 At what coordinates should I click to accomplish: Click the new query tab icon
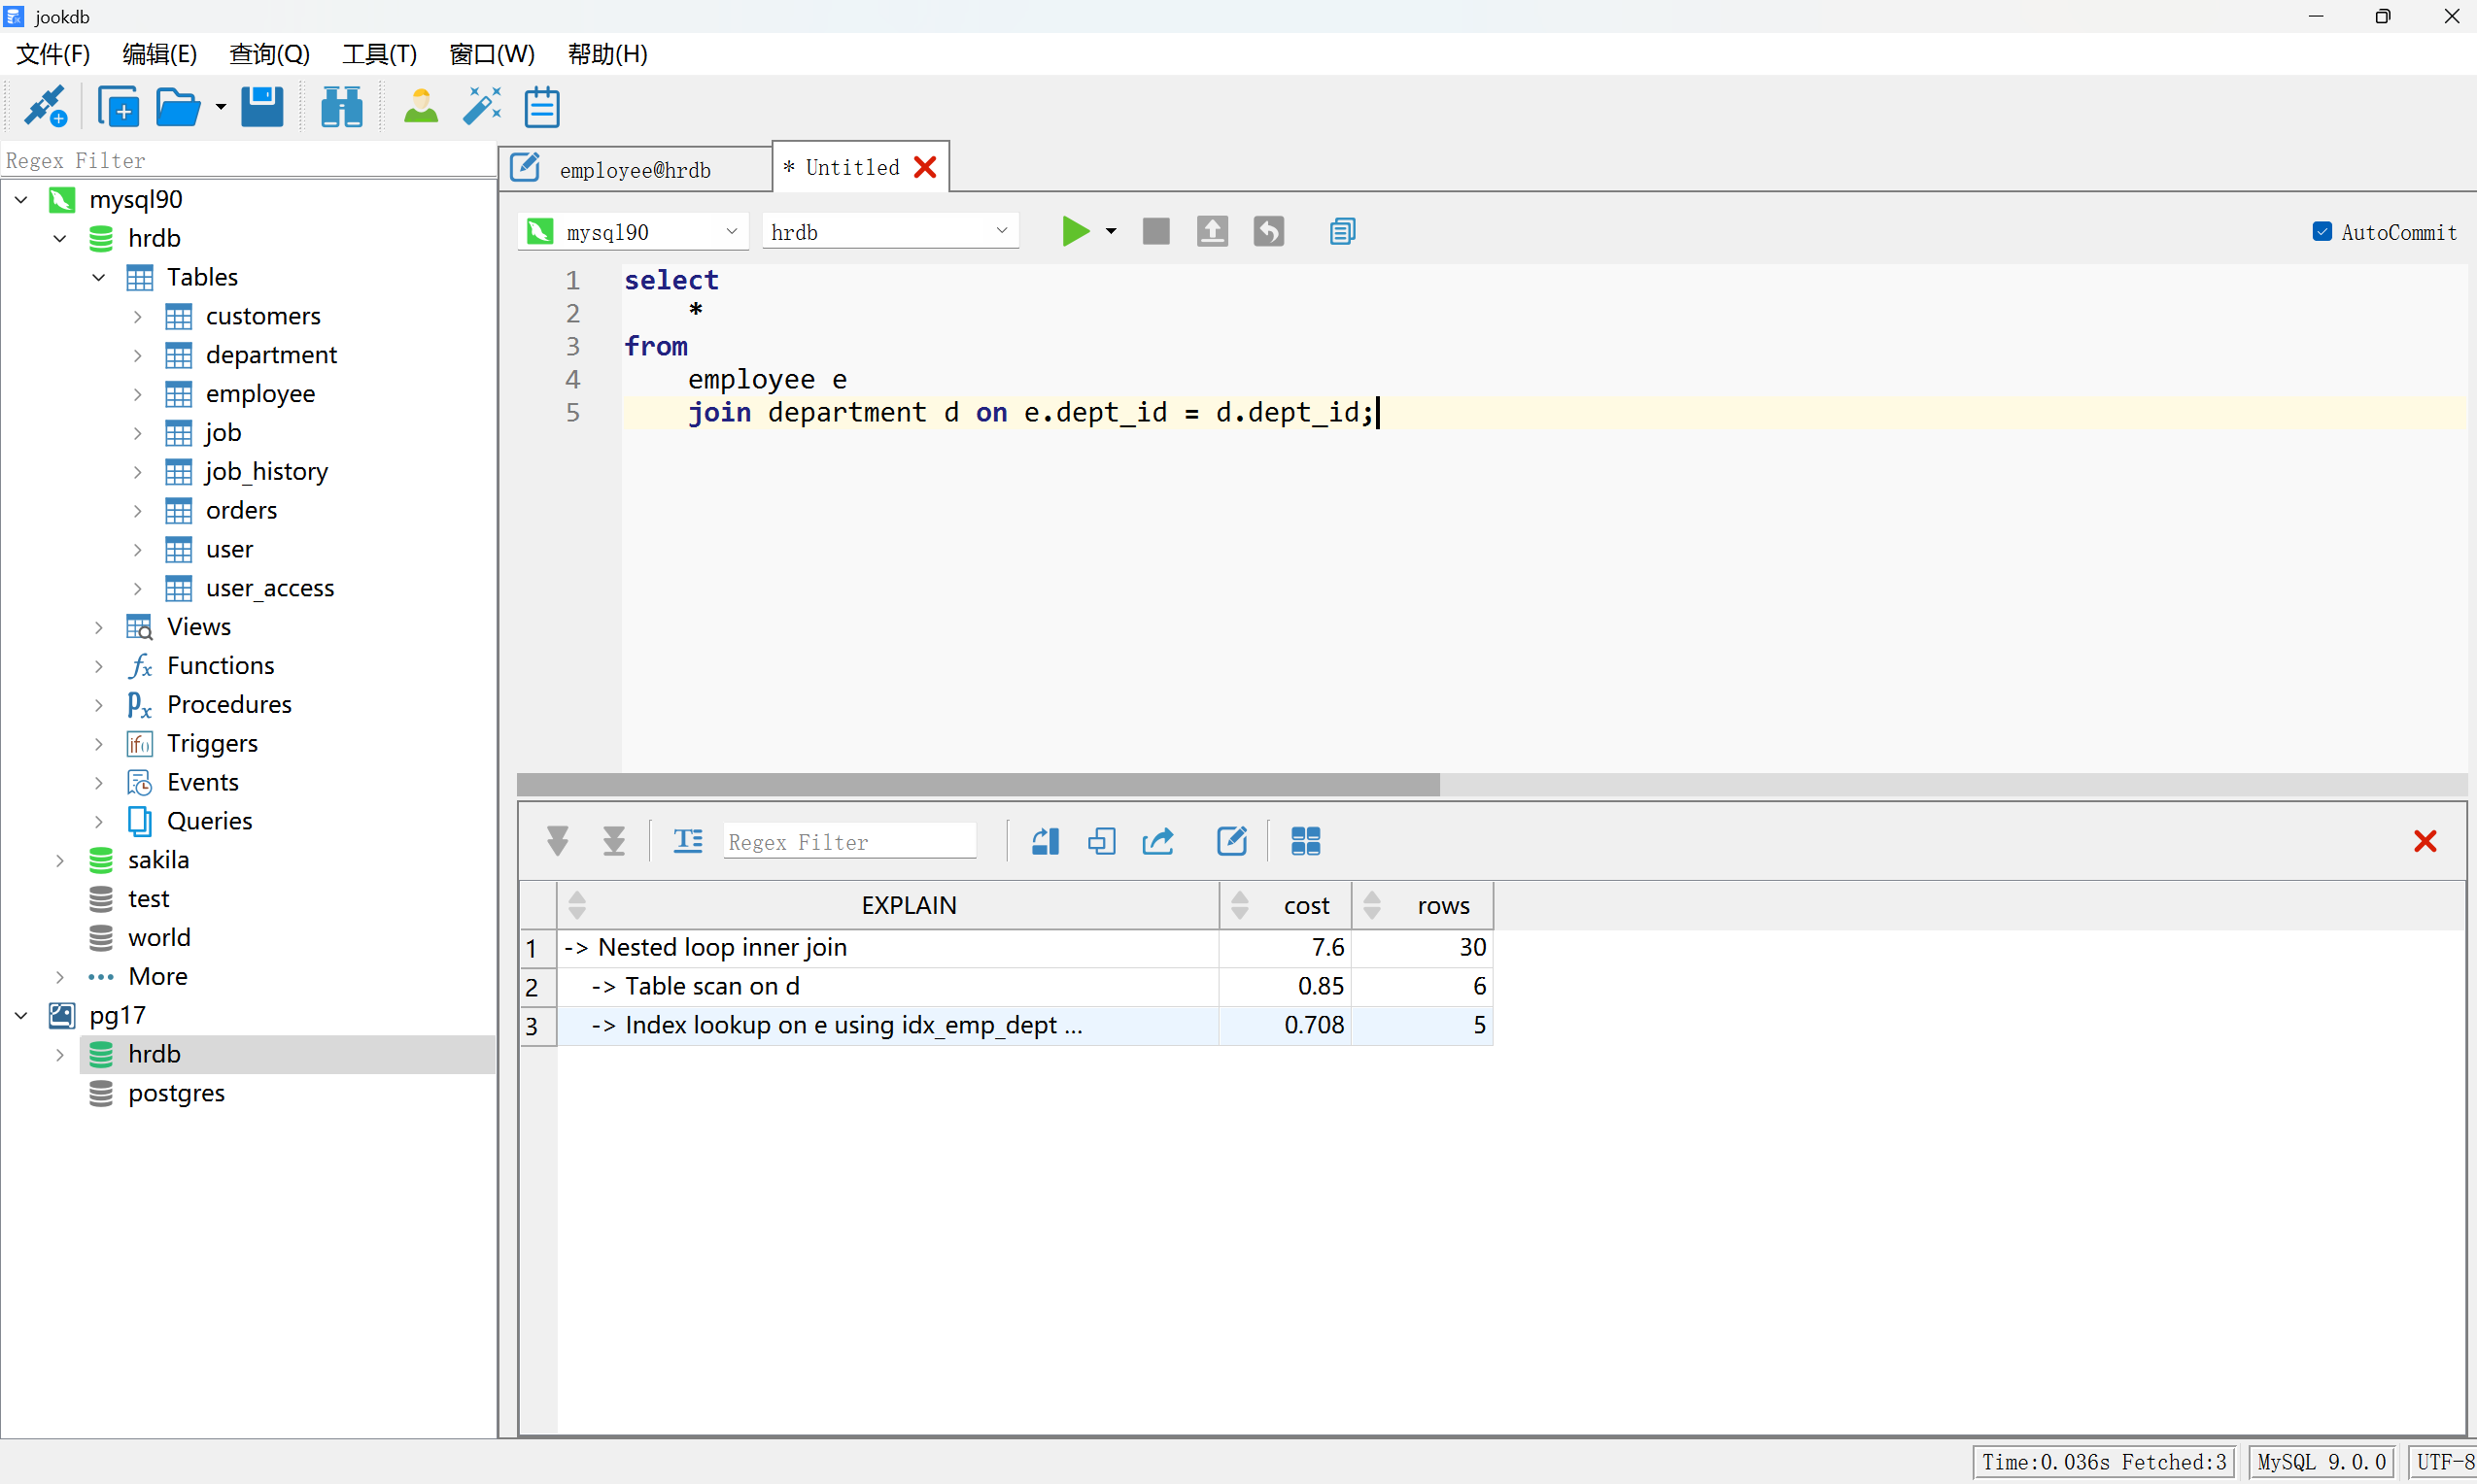[x=118, y=106]
